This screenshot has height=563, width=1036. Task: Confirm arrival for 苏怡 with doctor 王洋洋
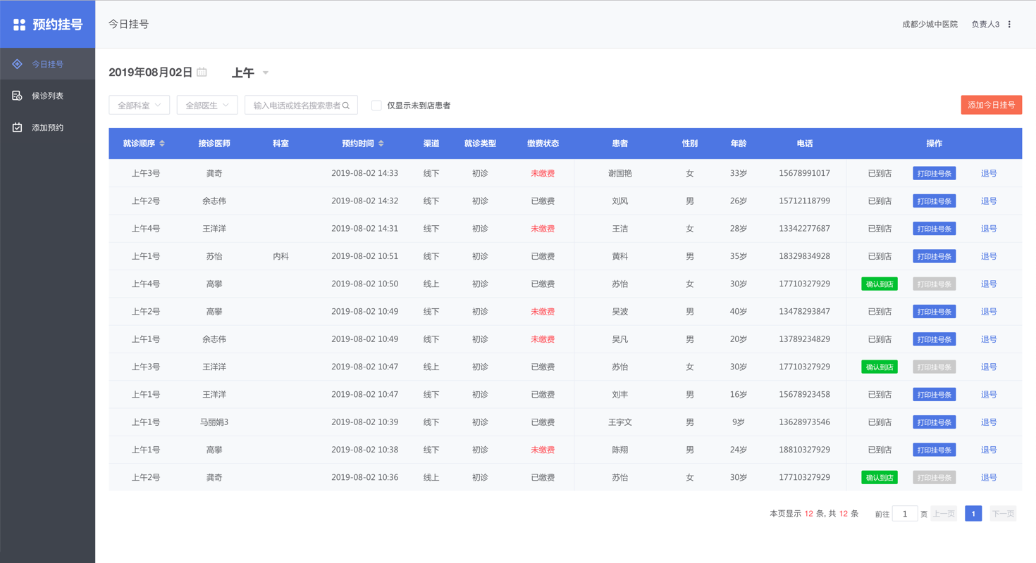tap(880, 367)
